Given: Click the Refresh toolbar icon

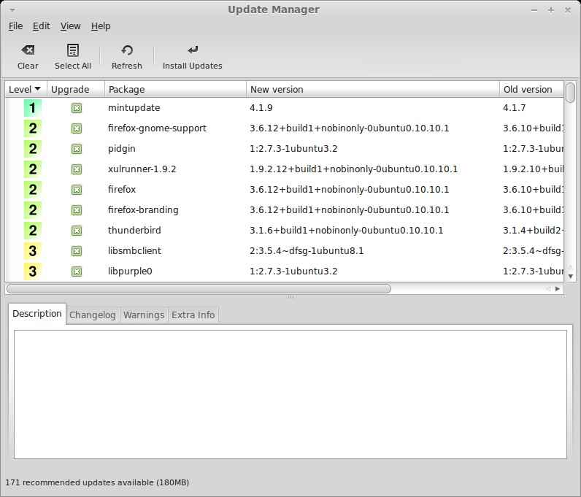Looking at the screenshot, I should click(x=127, y=50).
